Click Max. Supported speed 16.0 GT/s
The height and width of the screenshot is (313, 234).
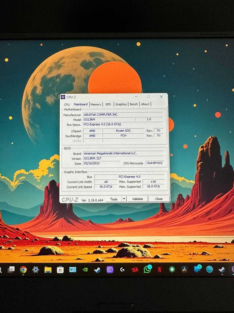153,186
